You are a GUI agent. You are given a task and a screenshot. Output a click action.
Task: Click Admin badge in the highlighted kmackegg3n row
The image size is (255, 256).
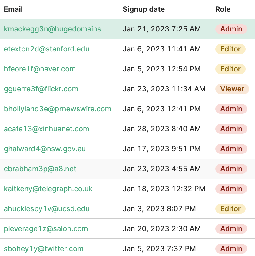(231, 29)
